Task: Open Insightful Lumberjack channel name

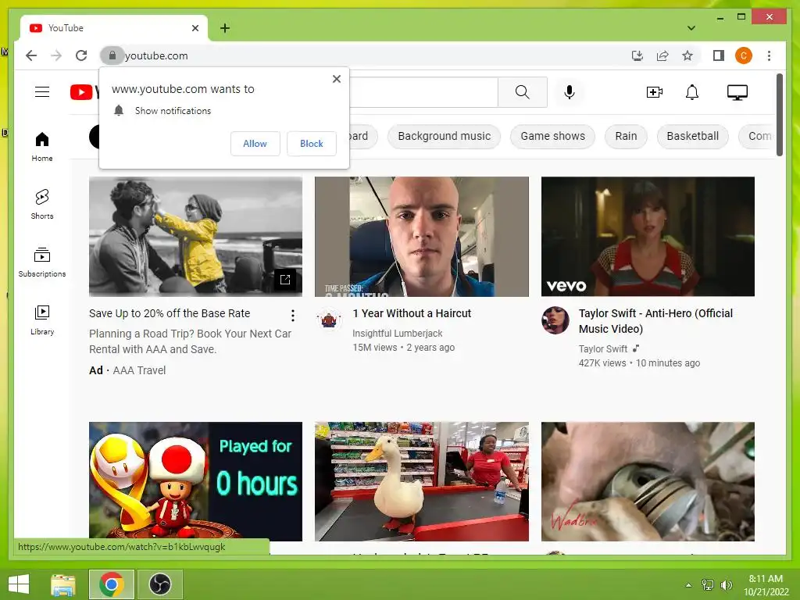Action: (398, 333)
